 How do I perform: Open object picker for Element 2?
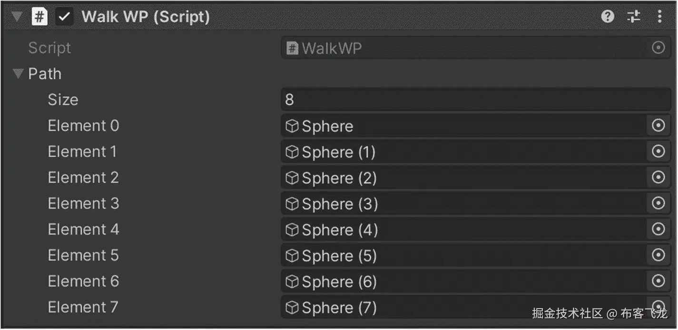(658, 178)
